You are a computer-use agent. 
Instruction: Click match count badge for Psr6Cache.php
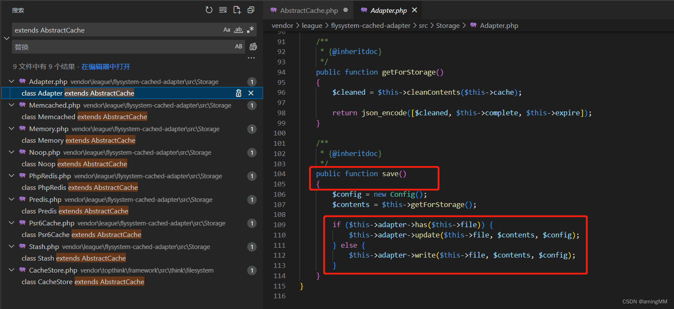(x=252, y=223)
